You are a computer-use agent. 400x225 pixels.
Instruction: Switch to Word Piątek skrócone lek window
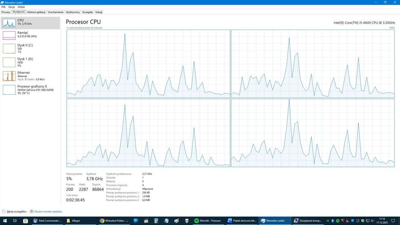point(242,221)
